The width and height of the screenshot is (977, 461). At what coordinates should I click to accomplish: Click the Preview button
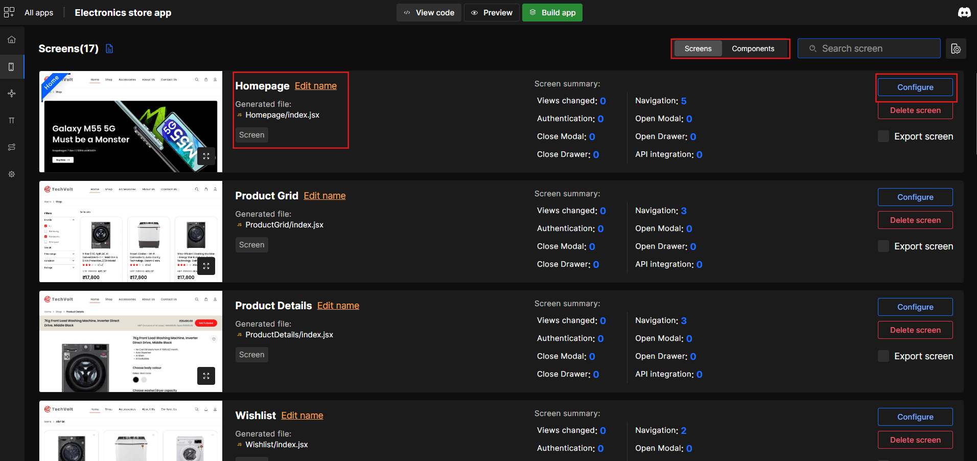point(492,12)
